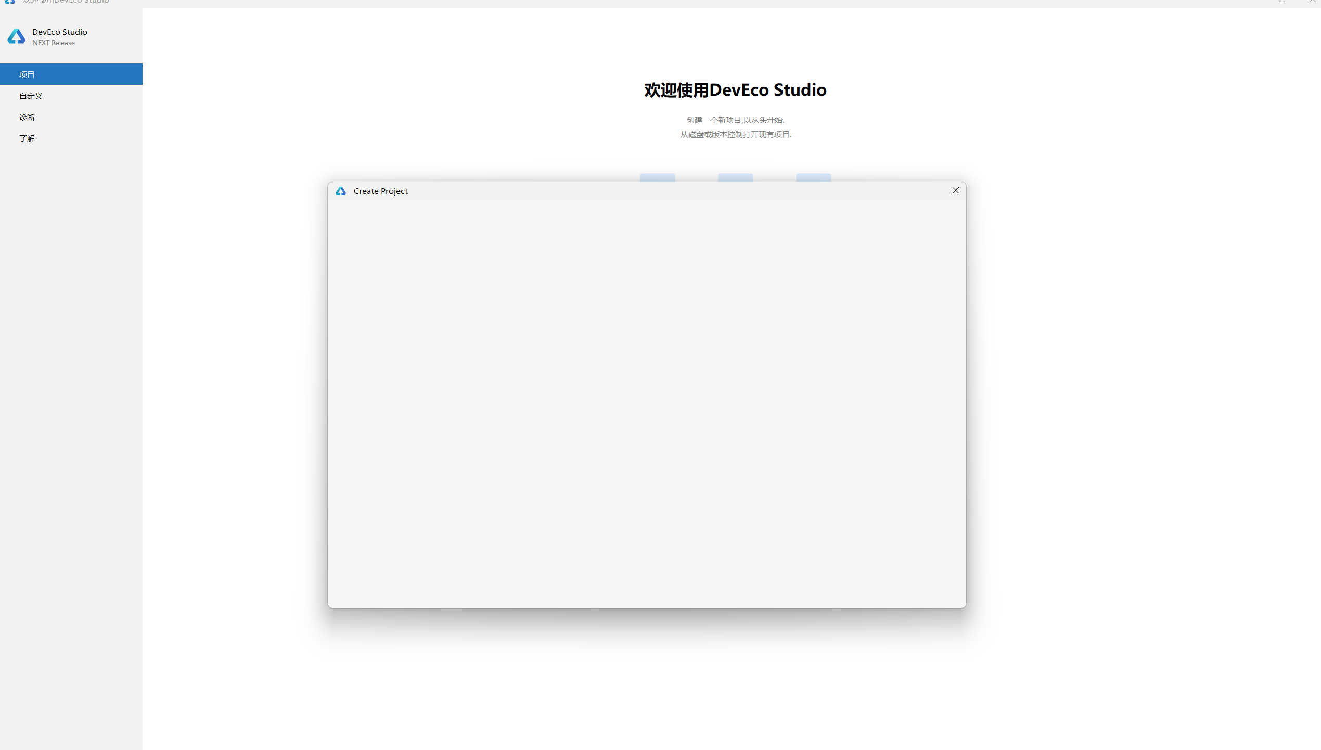This screenshot has height=750, width=1321.
Task: Click the DevEco Studio name in sidebar
Action: 60,32
